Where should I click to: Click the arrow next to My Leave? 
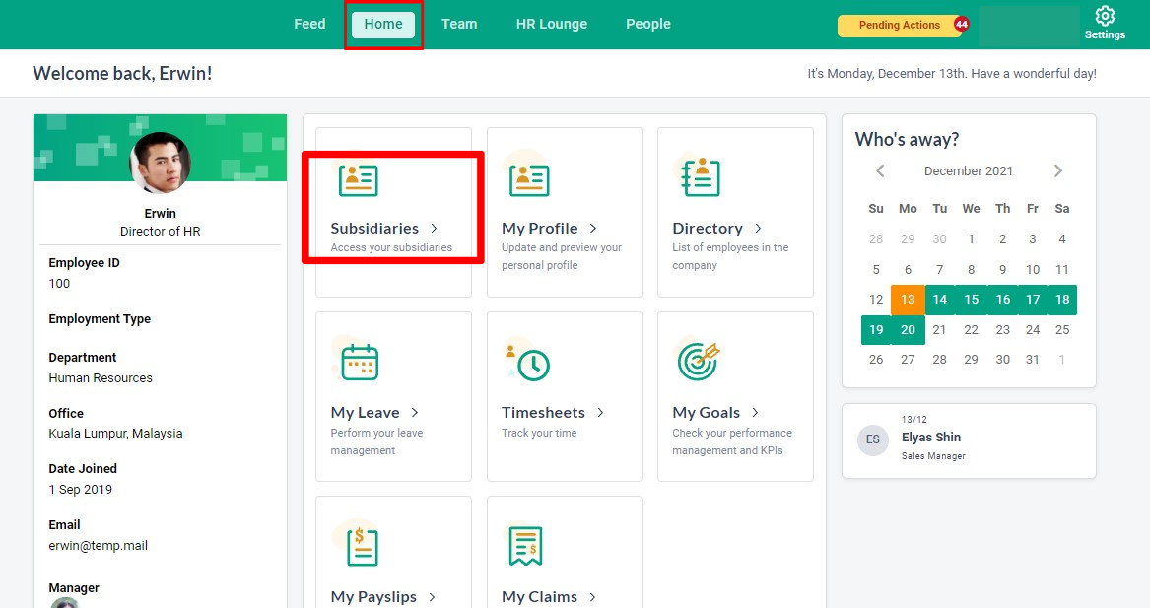tap(415, 412)
